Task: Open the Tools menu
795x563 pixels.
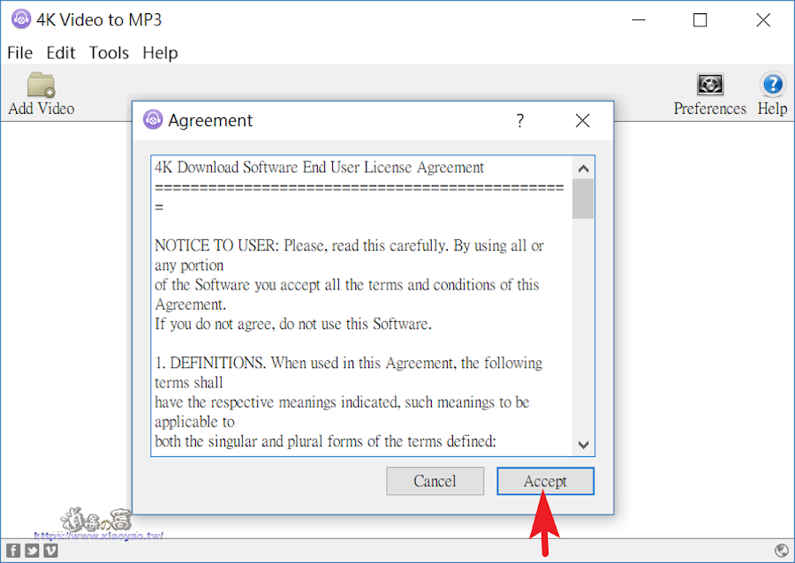Action: tap(109, 53)
